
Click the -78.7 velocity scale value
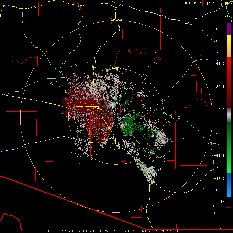pos(219,167)
